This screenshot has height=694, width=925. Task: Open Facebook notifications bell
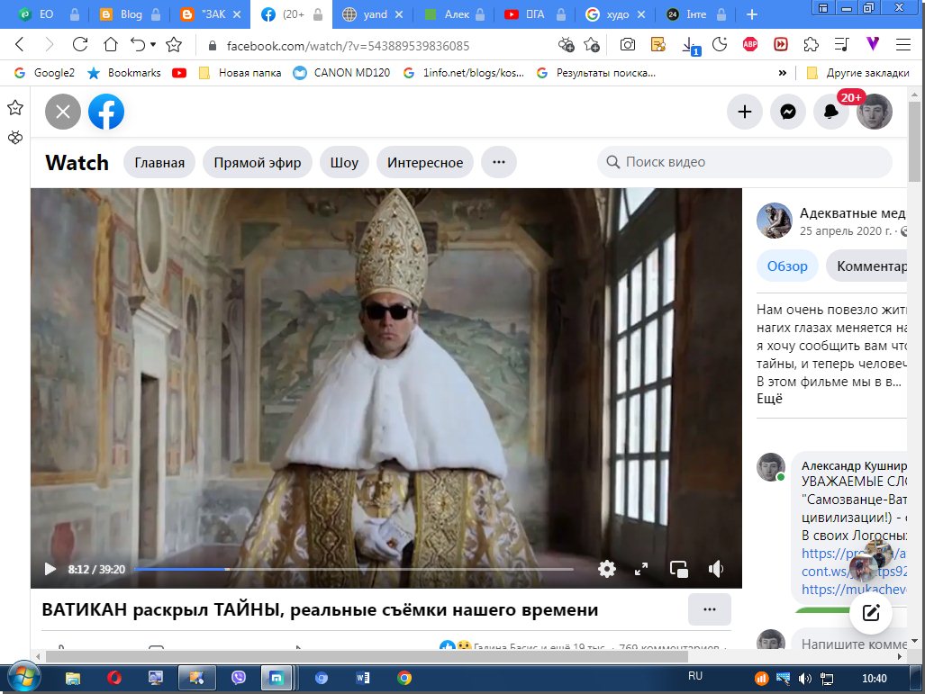[x=831, y=112]
